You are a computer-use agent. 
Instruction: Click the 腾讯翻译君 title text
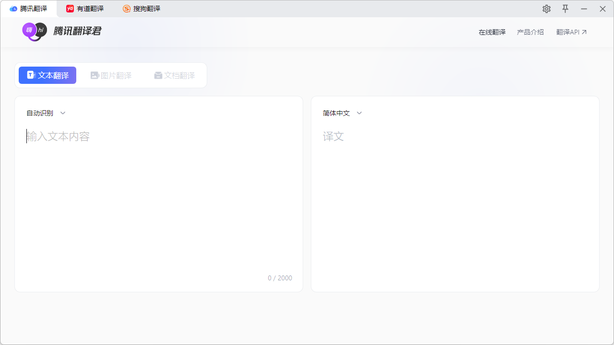click(77, 31)
